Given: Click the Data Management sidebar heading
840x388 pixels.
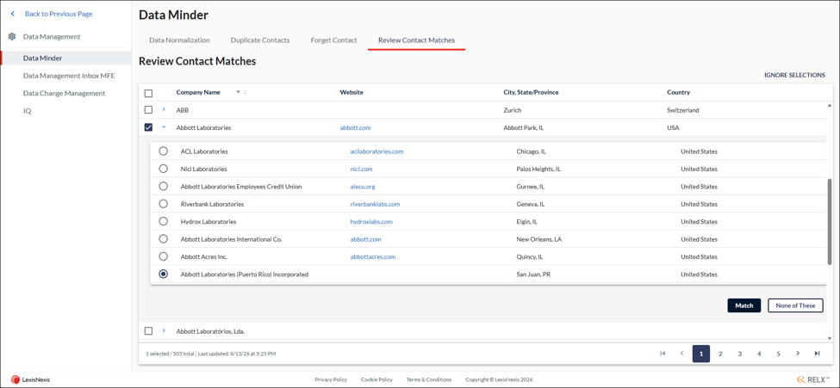Looking at the screenshot, I should [x=52, y=37].
